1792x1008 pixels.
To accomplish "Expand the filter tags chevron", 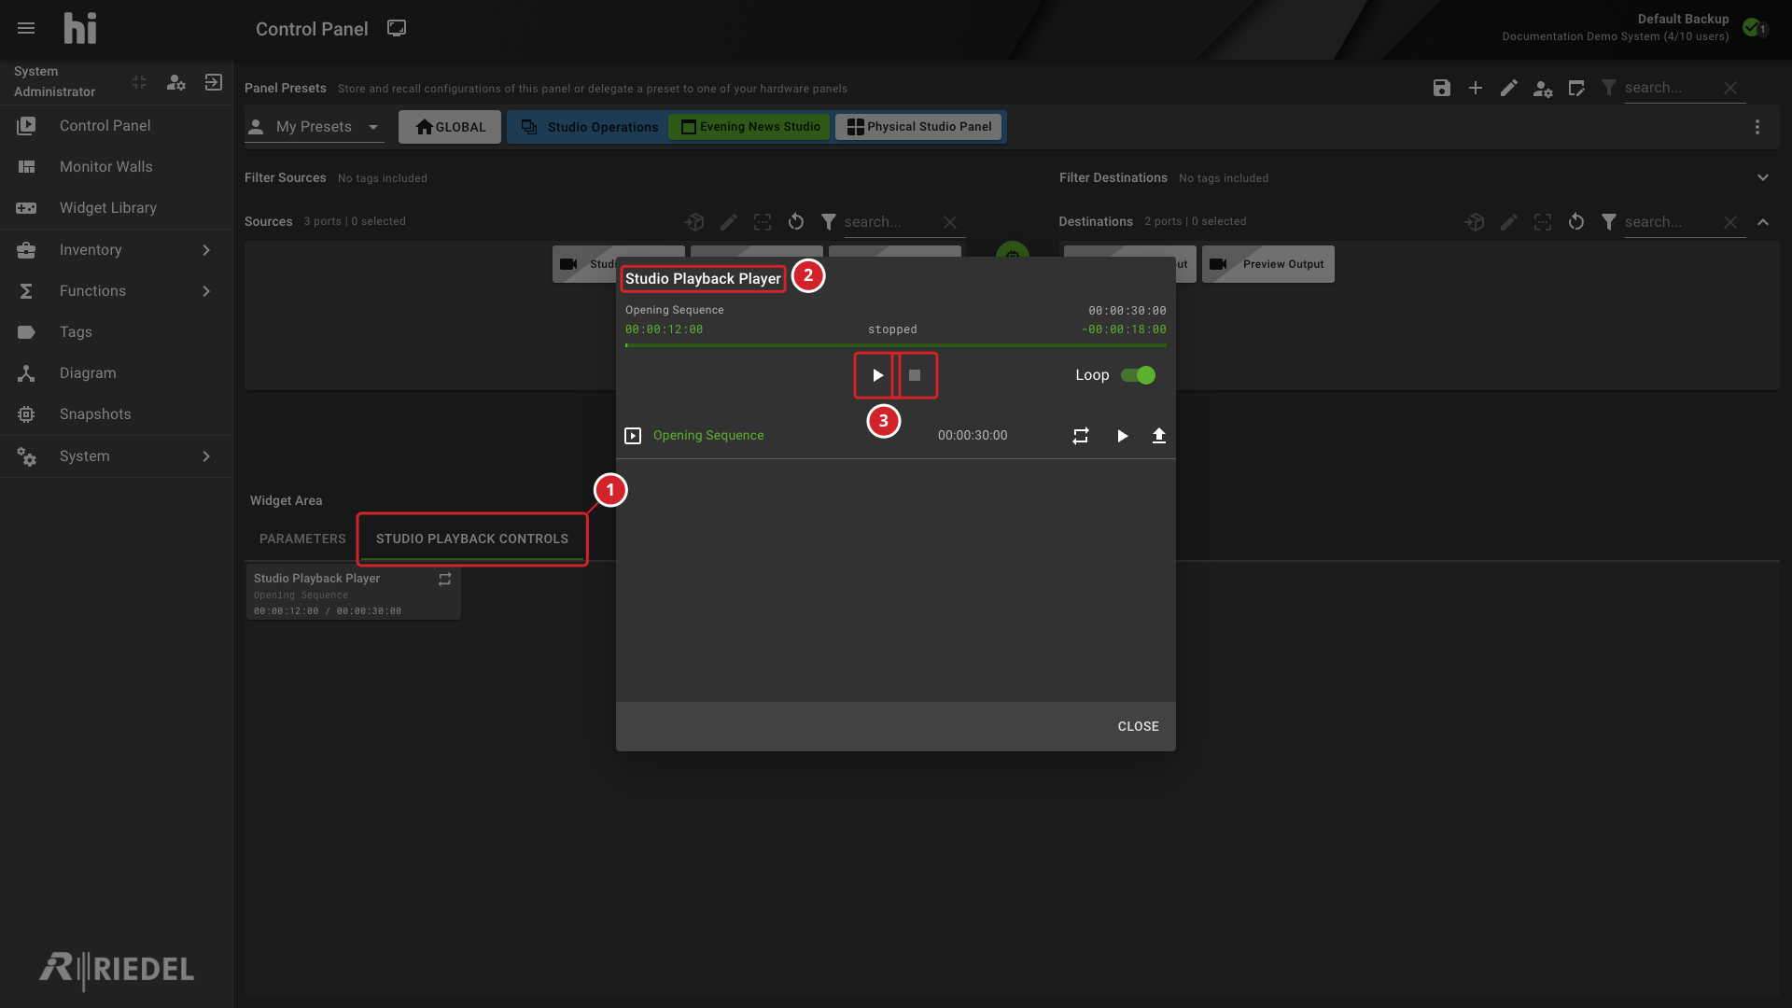I will [1763, 177].
